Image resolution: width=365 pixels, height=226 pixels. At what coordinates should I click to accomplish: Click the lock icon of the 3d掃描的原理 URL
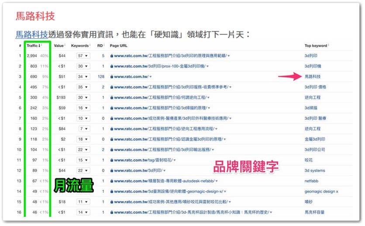pos(112,108)
